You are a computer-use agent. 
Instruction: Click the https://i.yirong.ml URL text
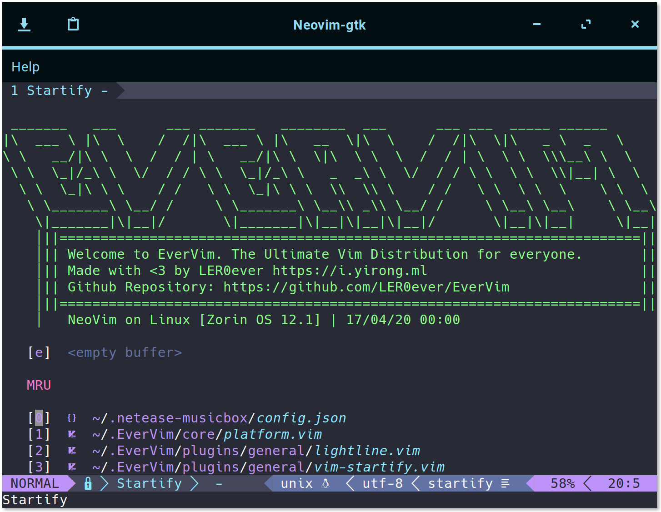(350, 271)
